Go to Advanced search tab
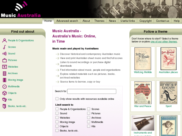Screen dimensions: 182x136 67,21
